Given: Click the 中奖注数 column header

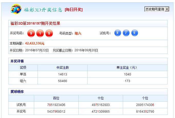Looking at the screenshot, I should point(62,68).
